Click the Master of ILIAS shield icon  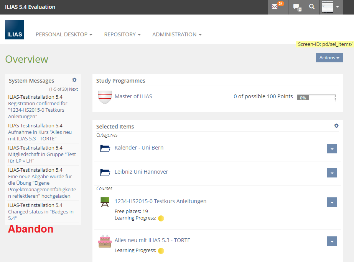pyautogui.click(x=105, y=97)
